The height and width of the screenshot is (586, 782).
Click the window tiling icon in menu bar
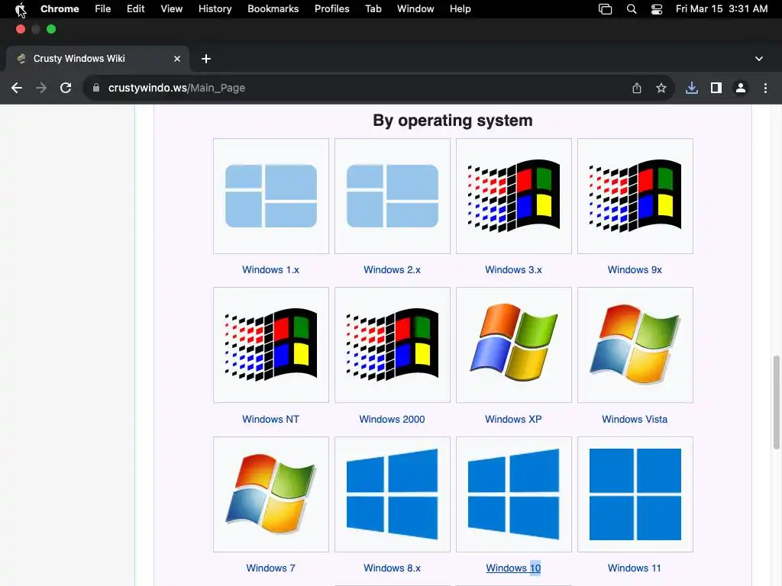pyautogui.click(x=606, y=9)
